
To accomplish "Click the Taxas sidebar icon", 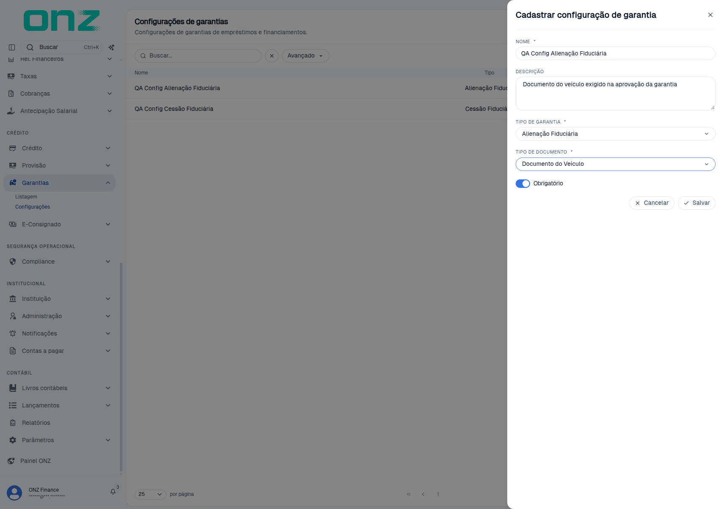I will (11, 76).
